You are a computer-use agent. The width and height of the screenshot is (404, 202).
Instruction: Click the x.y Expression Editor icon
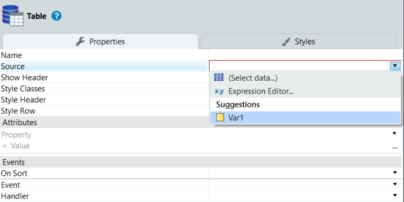[219, 91]
